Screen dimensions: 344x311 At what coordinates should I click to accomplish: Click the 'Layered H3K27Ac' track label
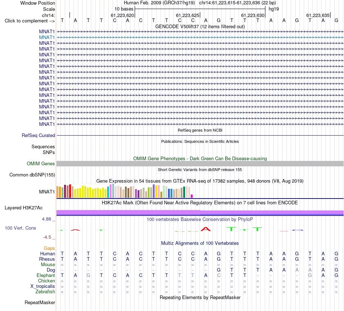[x=24, y=208]
